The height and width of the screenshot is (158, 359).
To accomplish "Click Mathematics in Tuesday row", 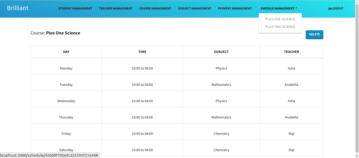I will [x=221, y=85].
